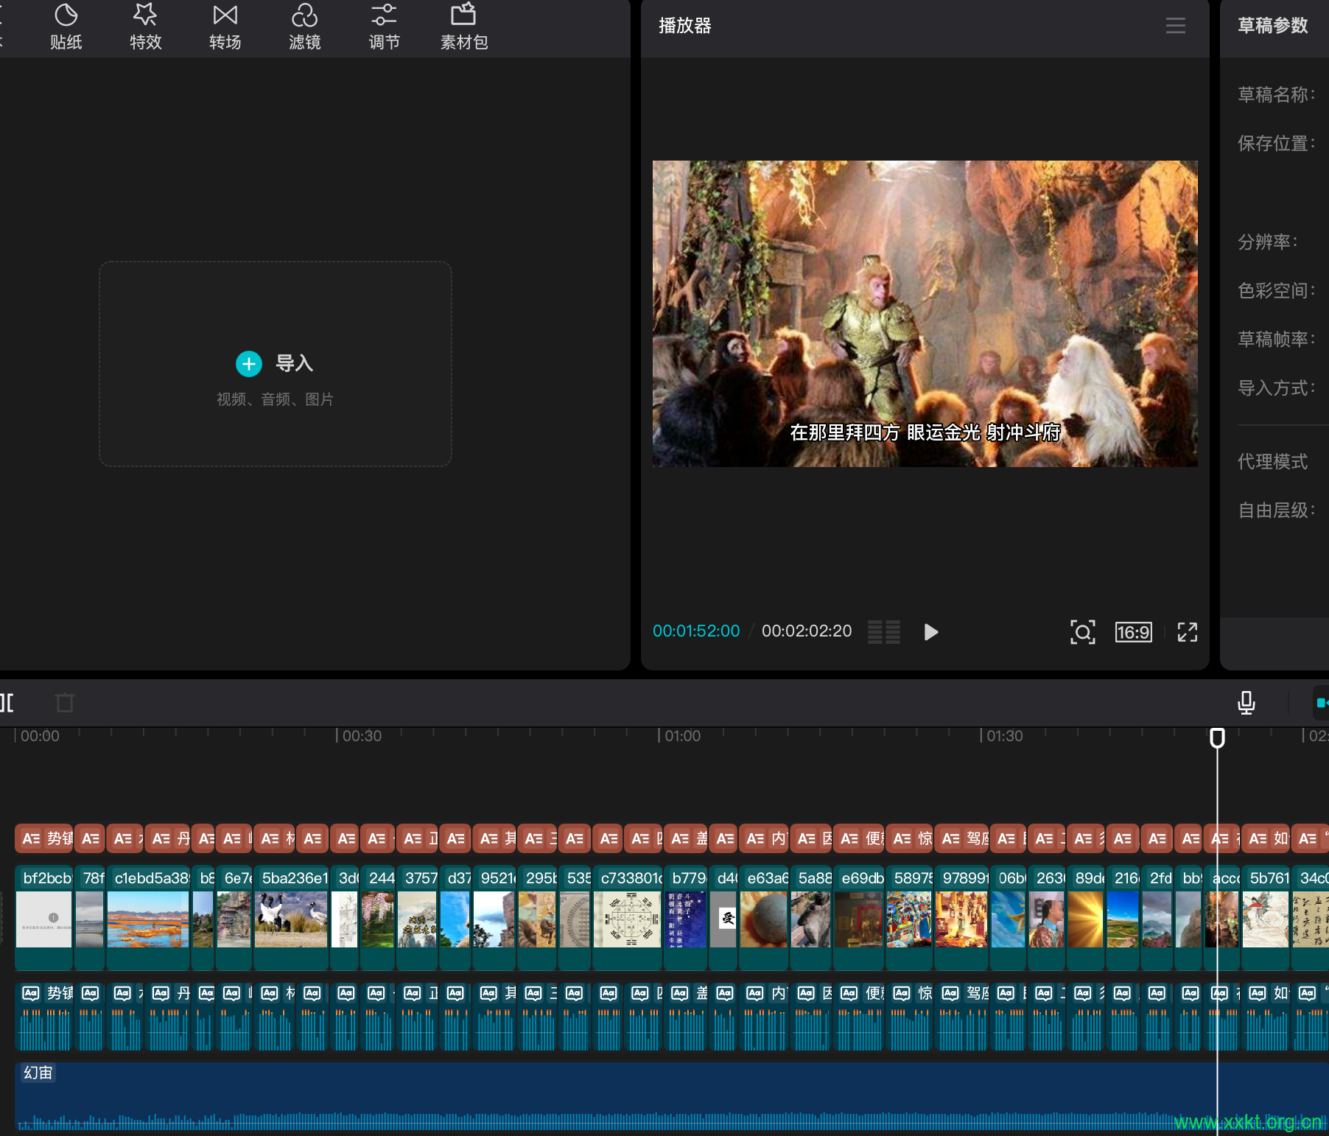The image size is (1329, 1136).
Task: Open the 贴纸 stickers tab
Action: [x=66, y=27]
